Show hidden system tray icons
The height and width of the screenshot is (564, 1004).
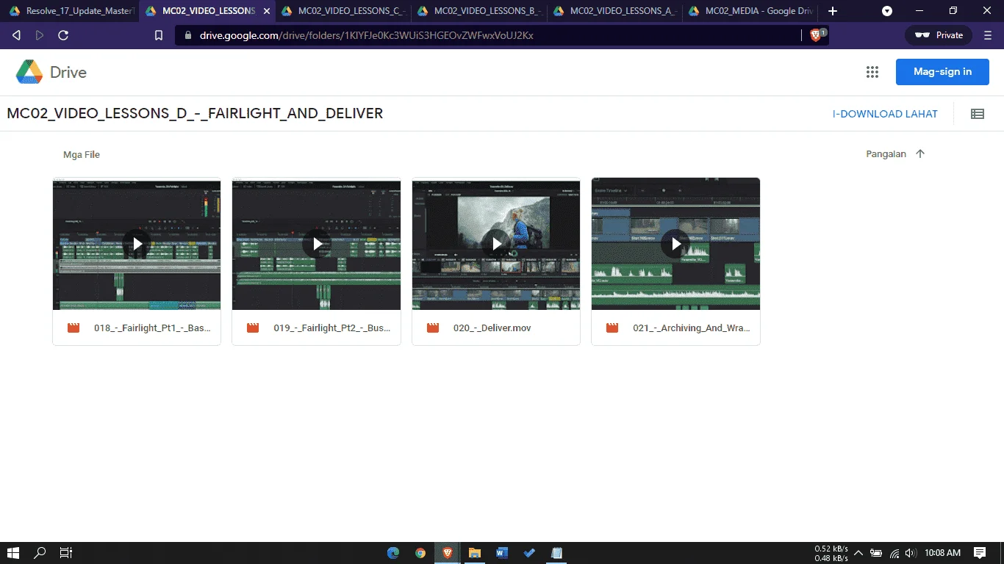click(x=858, y=553)
